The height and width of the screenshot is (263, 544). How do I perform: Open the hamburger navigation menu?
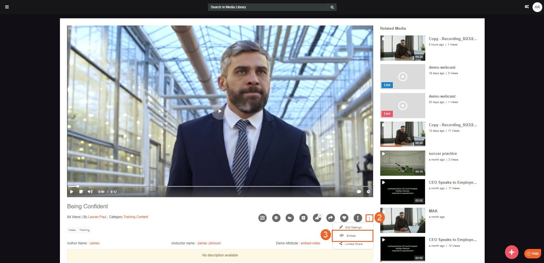[7, 7]
